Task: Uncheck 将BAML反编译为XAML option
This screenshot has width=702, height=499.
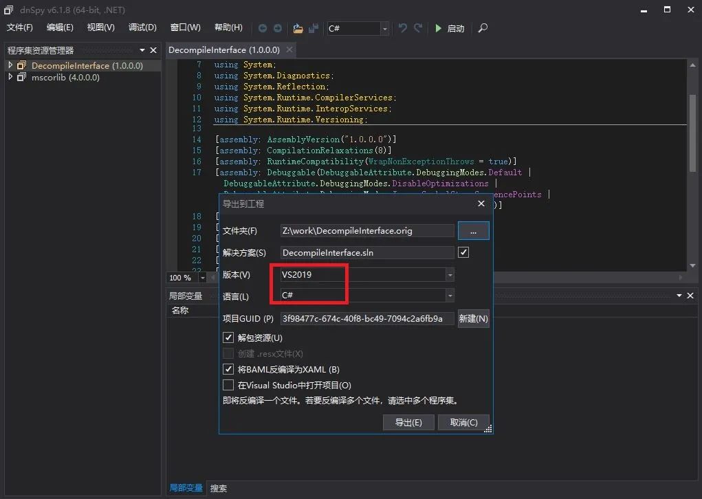Action: point(228,369)
